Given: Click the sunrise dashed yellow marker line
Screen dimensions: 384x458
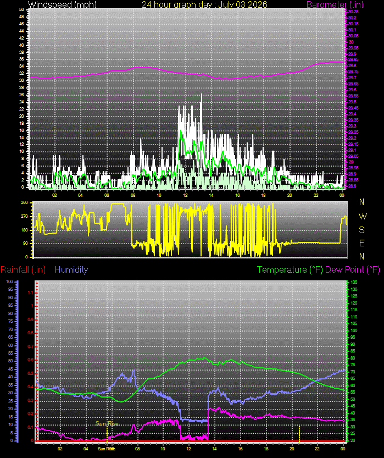Looking at the screenshot, I should [x=107, y=433].
